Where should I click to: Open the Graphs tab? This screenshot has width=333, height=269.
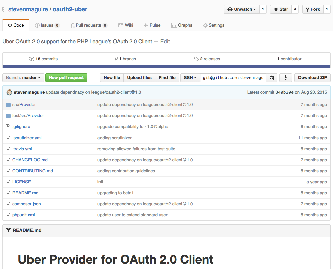tap(182, 25)
